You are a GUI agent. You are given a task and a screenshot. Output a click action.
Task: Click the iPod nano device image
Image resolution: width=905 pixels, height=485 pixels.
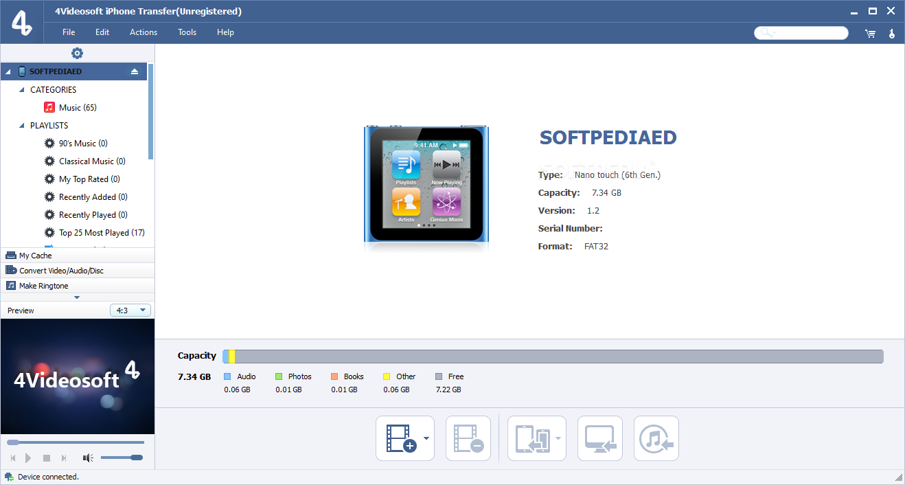point(426,184)
